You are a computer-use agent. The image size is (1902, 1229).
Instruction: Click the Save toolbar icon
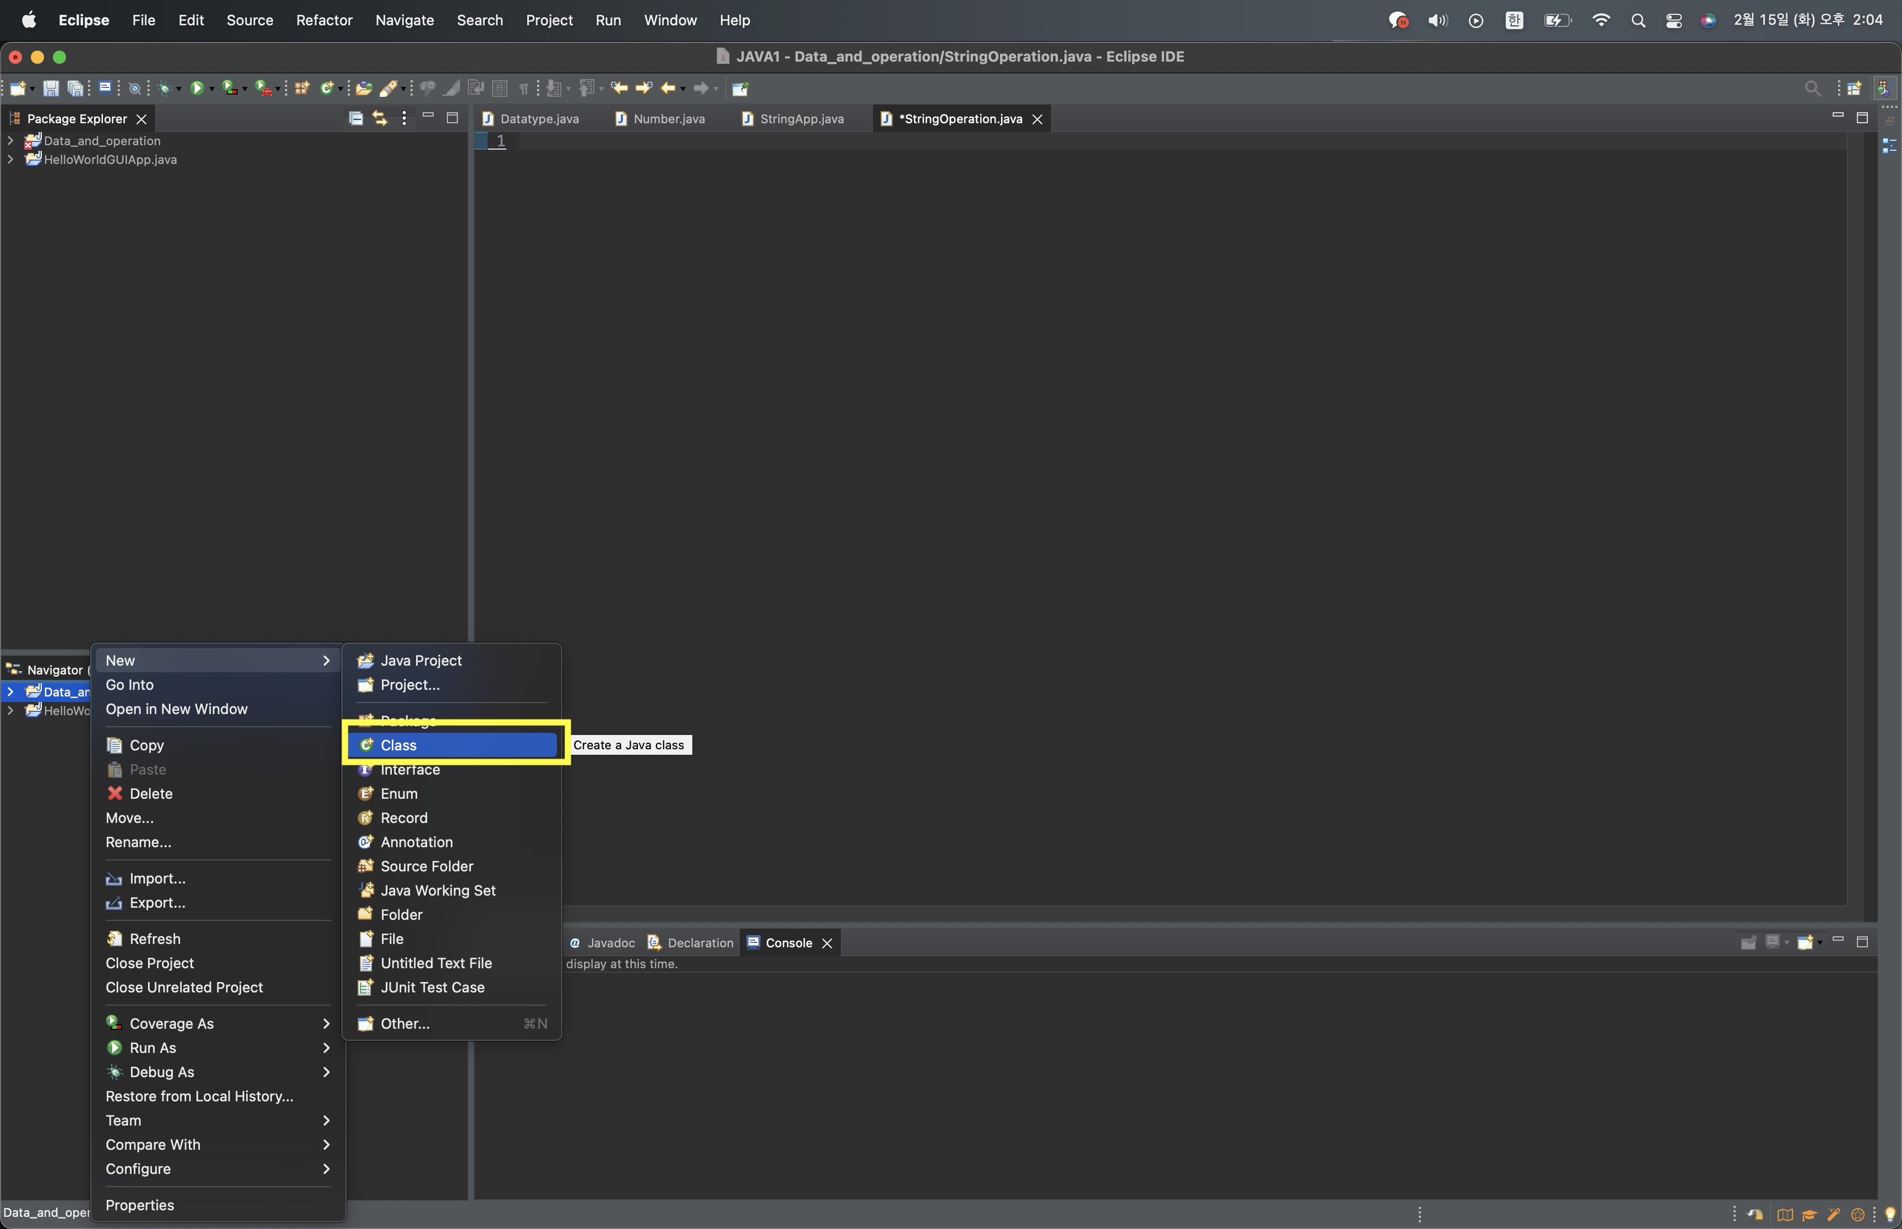click(x=50, y=89)
